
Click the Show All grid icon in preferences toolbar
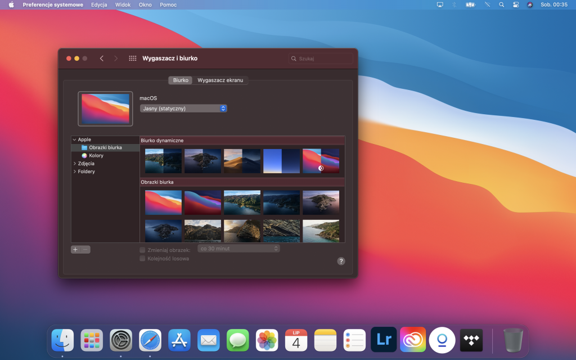tap(133, 58)
